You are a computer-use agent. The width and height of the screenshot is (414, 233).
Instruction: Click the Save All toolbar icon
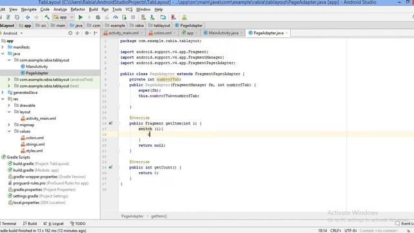8,17
